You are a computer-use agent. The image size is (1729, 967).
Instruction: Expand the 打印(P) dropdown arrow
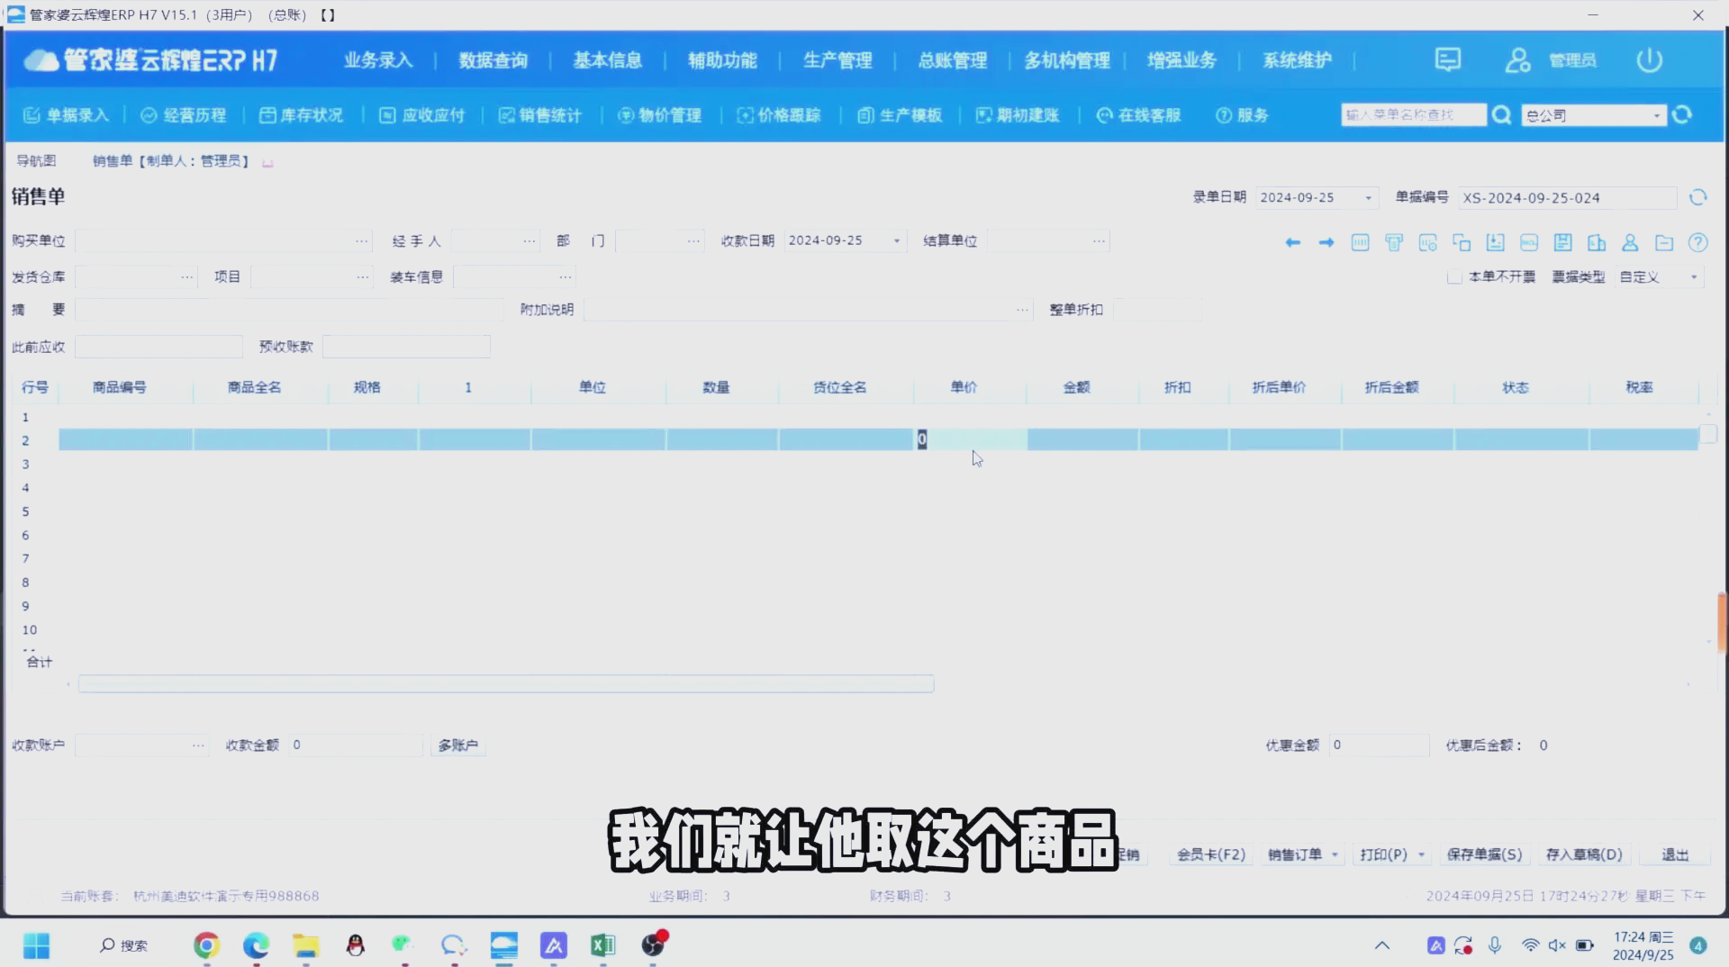1422,854
